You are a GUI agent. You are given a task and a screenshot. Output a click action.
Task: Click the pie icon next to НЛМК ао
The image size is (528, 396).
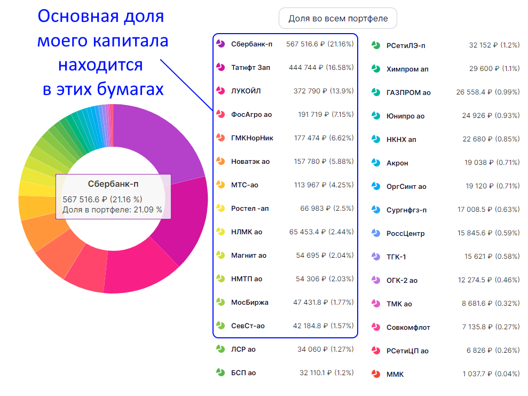coord(220,232)
